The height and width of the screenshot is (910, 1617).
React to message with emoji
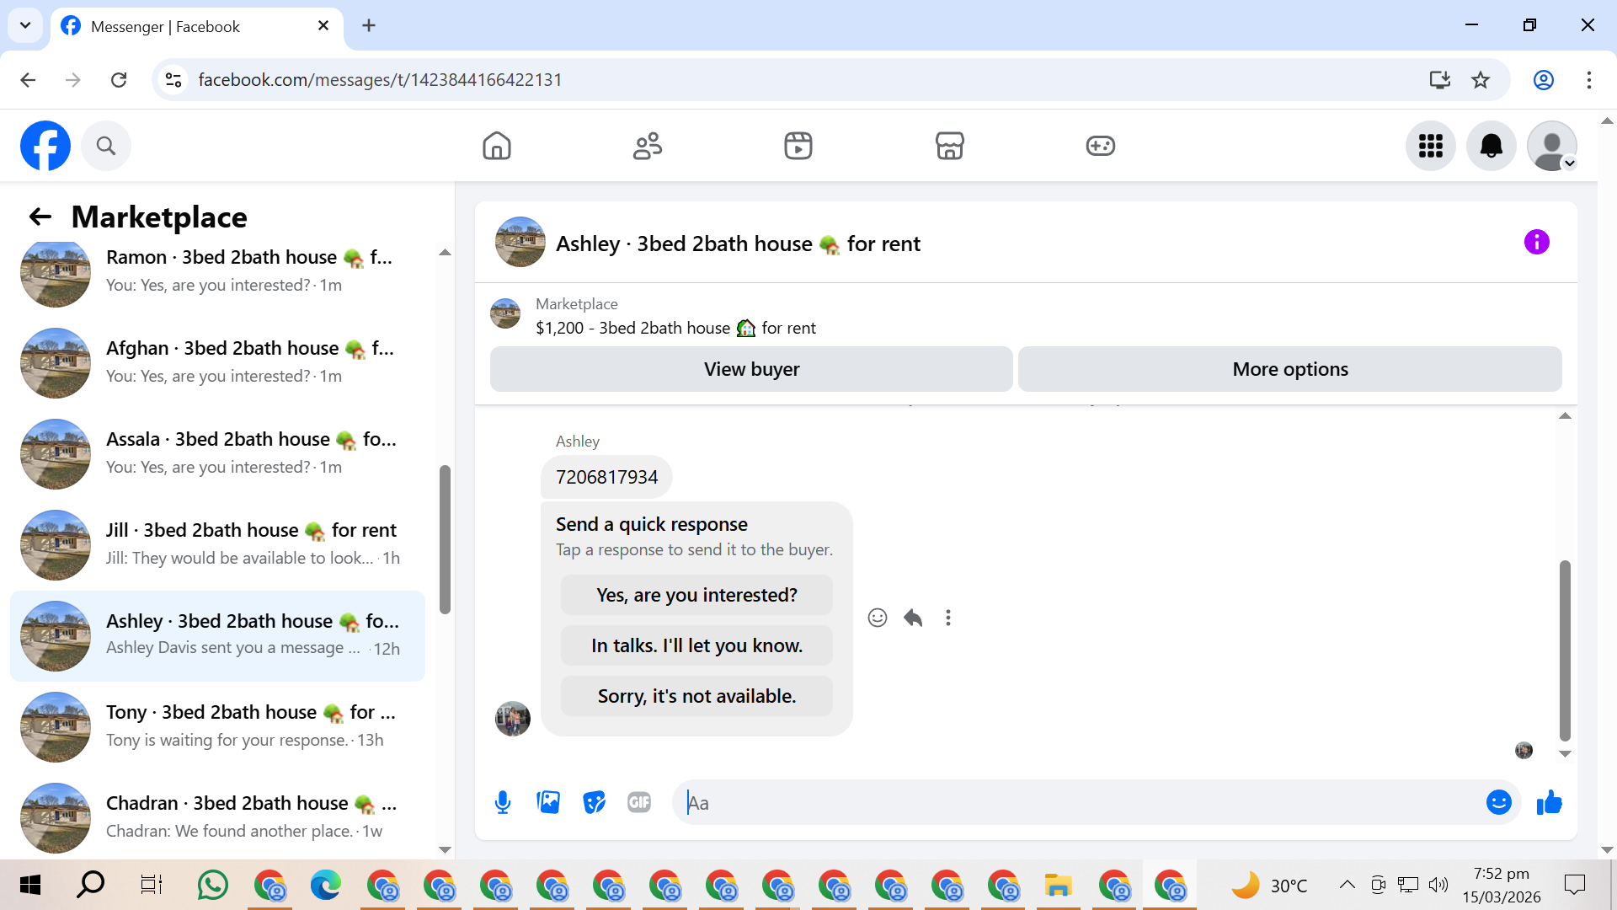(878, 618)
